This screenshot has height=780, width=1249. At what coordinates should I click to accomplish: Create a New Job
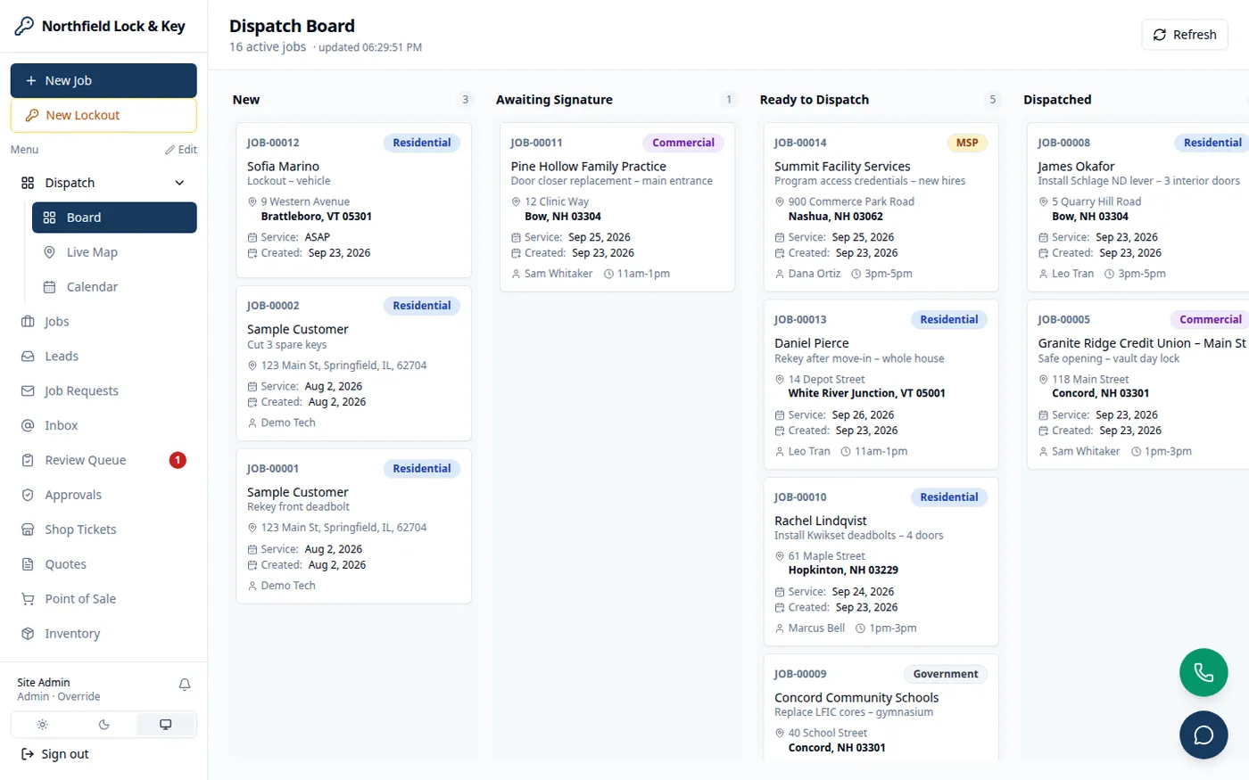(x=103, y=80)
